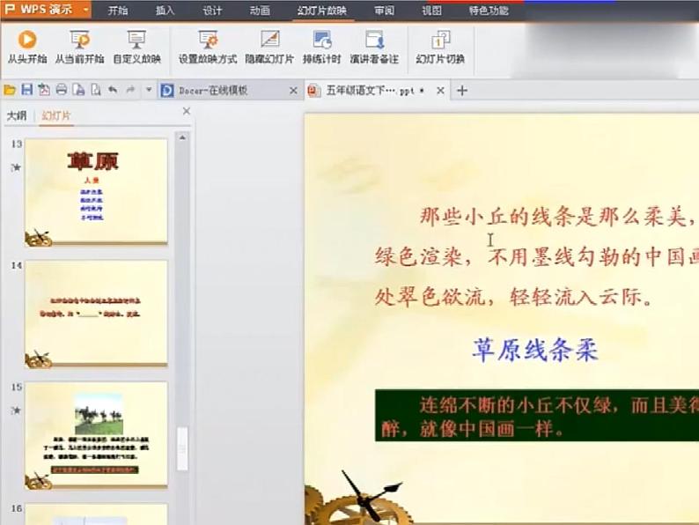Start slideshow from beginning (从头开始)
699x525 pixels.
pos(26,47)
